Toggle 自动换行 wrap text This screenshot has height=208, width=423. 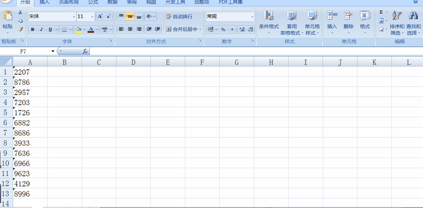[x=179, y=16]
